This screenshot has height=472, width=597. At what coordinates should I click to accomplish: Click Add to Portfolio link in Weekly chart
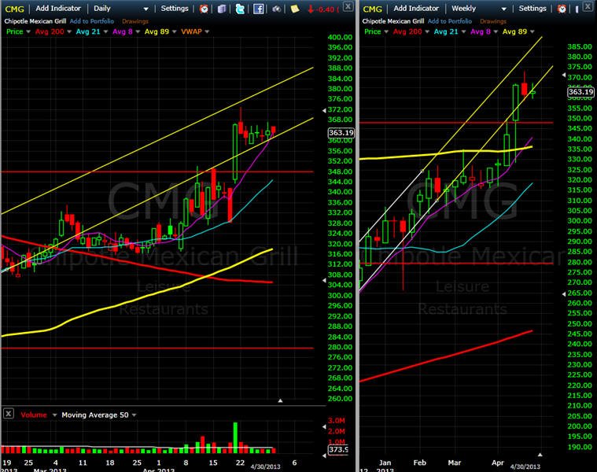pyautogui.click(x=450, y=21)
